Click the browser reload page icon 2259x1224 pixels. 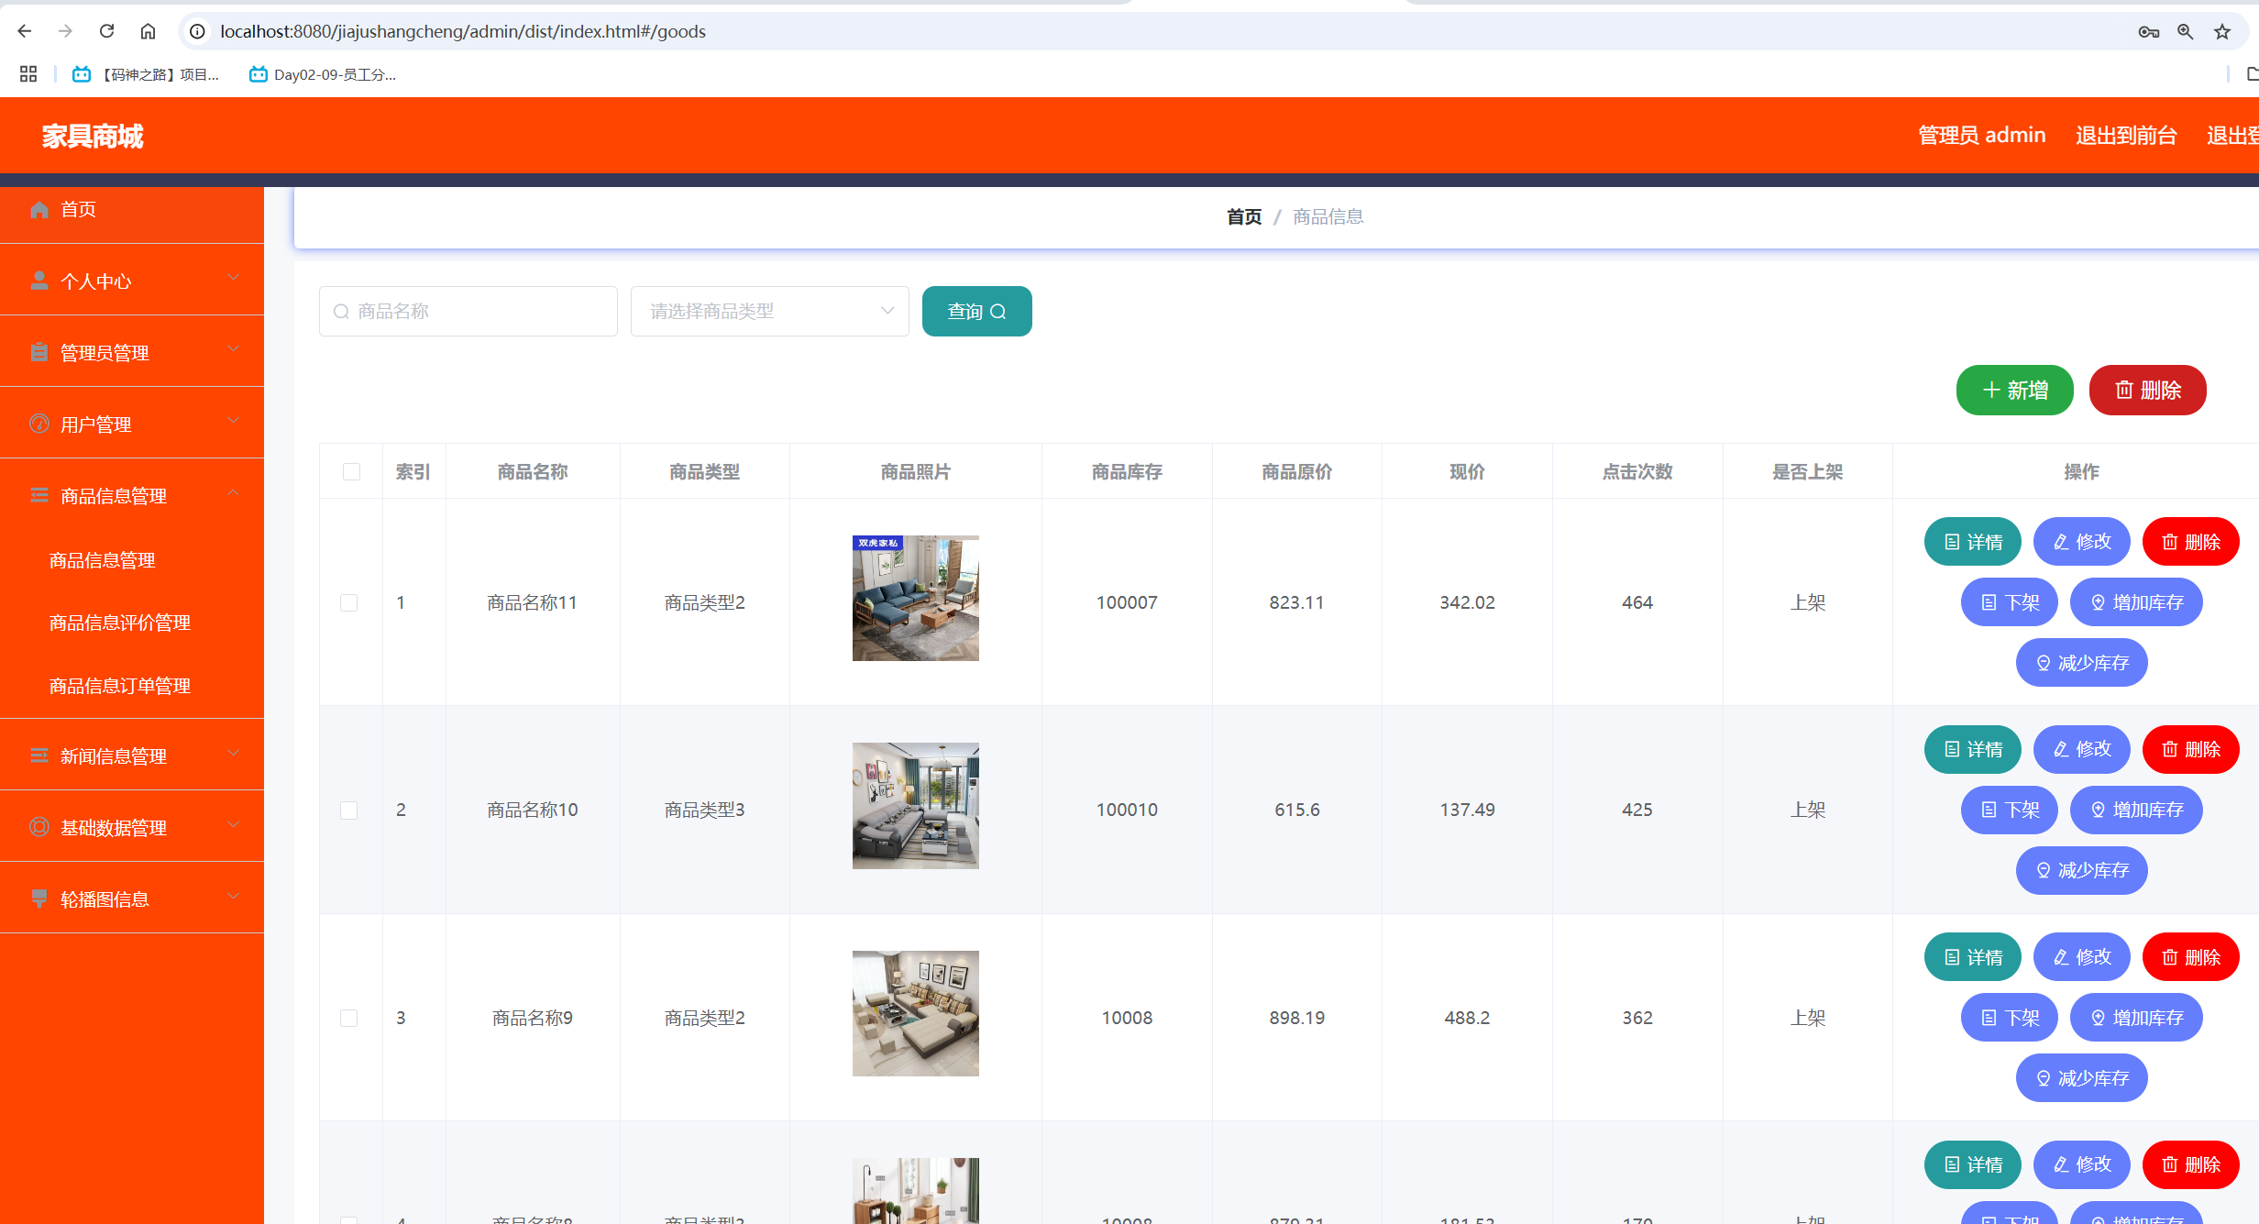[x=106, y=31]
